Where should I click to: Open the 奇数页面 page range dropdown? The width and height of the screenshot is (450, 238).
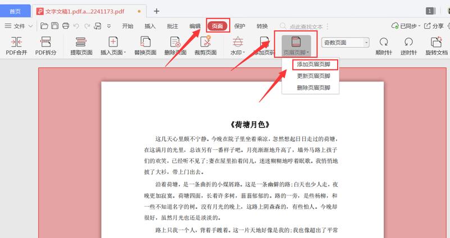tap(346, 43)
